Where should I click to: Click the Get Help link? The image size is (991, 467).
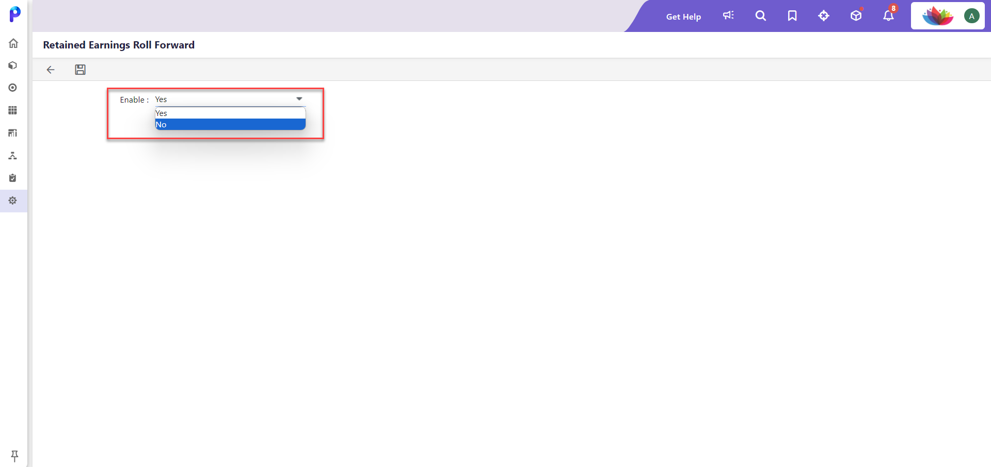coord(683,16)
